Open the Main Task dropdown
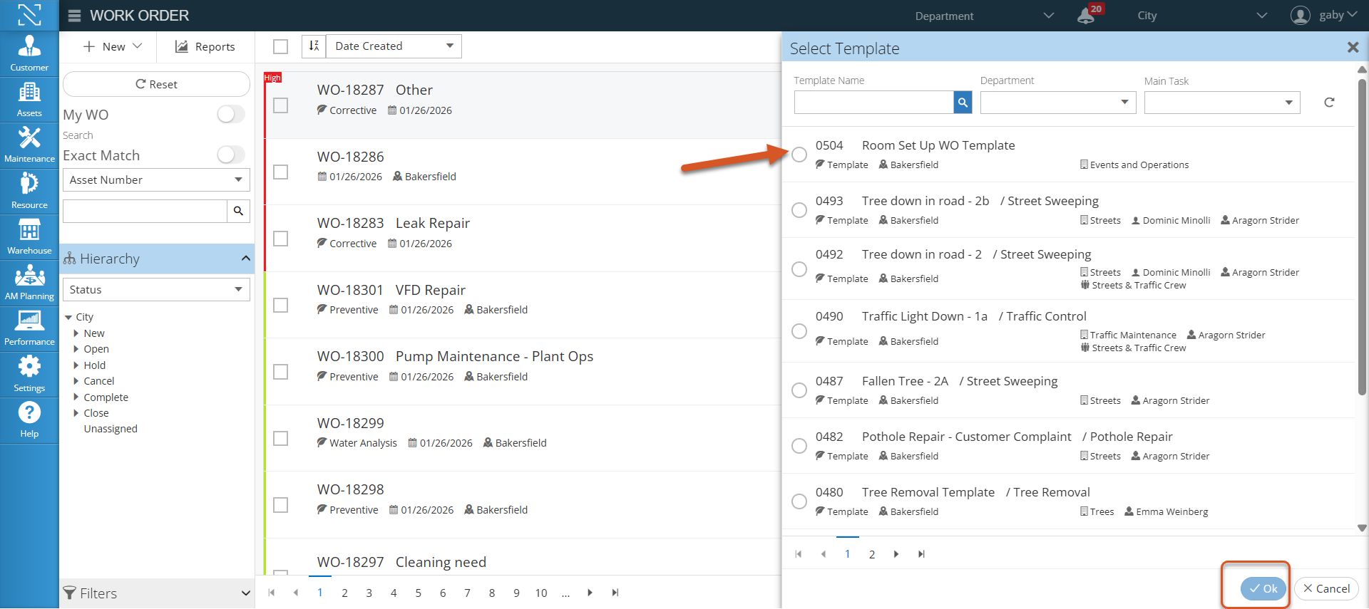1369x609 pixels. coord(1222,103)
